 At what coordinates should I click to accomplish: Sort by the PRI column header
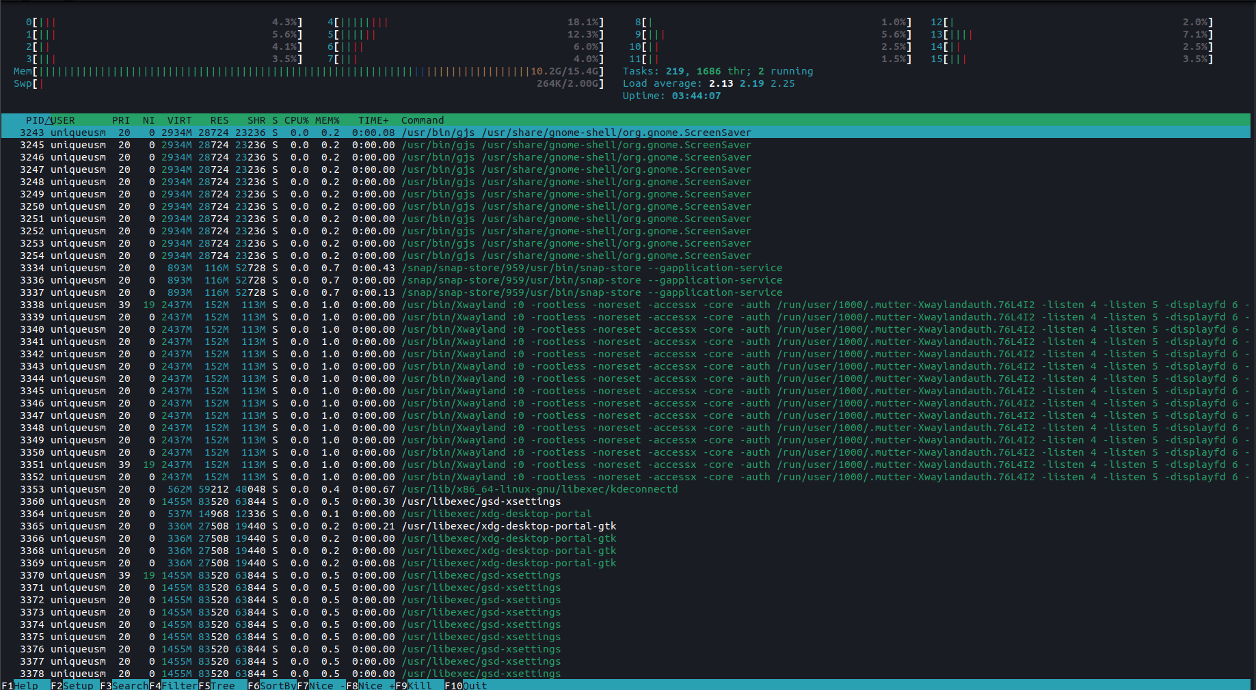tap(121, 120)
